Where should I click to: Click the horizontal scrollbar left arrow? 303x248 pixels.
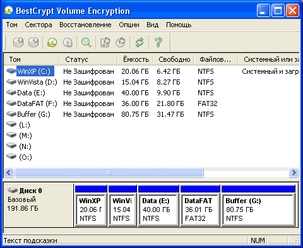[9, 173]
